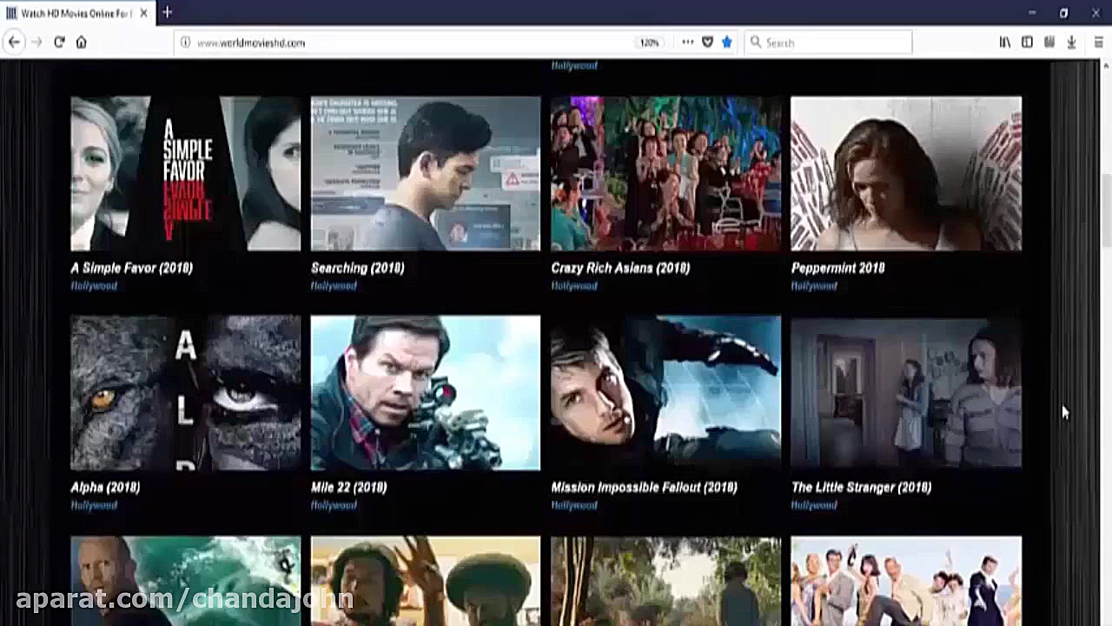Click the blue bookmark star
This screenshot has width=1112, height=626.
pyautogui.click(x=727, y=42)
